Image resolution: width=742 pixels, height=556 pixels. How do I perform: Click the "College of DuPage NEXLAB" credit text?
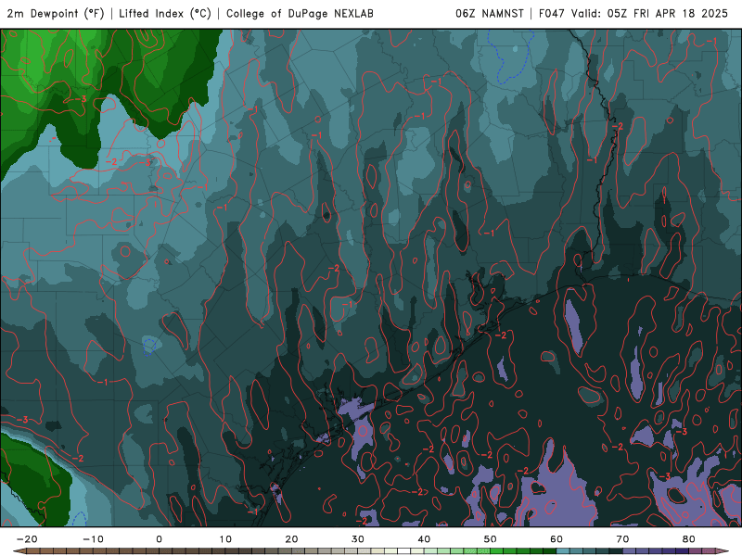click(x=300, y=13)
